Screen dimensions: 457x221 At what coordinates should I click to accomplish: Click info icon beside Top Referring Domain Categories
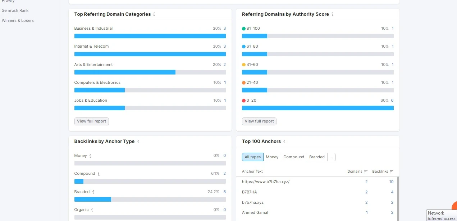tap(154, 14)
